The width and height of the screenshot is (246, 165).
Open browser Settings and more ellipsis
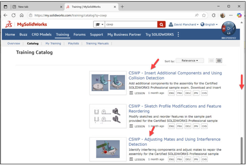231,15
